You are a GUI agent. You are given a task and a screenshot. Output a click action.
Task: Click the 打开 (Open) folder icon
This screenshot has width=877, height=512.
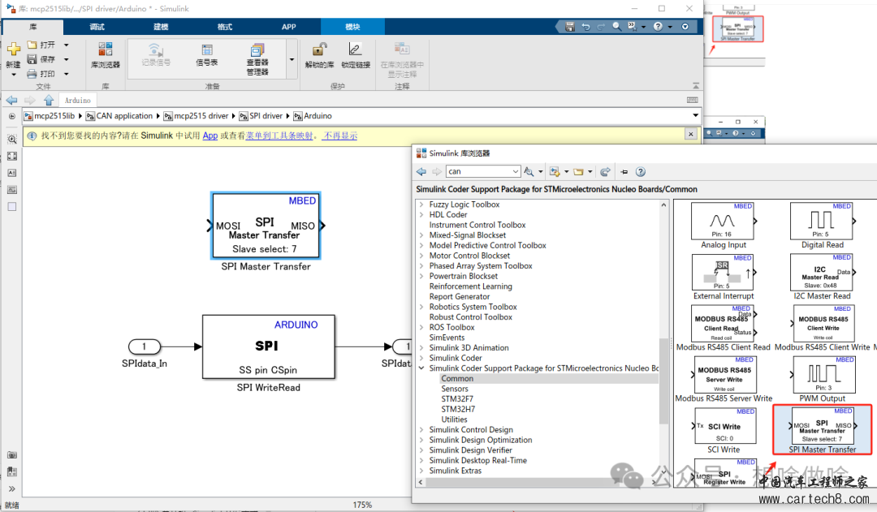pyautogui.click(x=32, y=45)
